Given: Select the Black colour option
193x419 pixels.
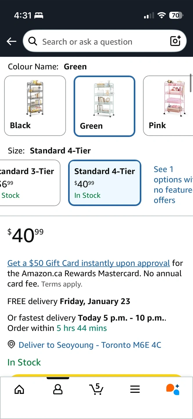Looking at the screenshot, I should [x=35, y=106].
